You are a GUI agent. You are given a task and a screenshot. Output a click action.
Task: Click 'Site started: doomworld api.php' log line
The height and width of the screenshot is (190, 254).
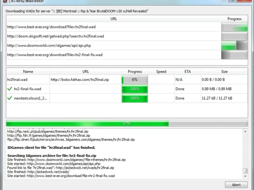(54, 164)
